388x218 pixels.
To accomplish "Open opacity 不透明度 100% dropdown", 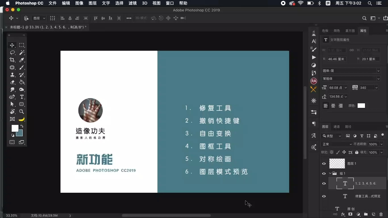I will coord(381,144).
